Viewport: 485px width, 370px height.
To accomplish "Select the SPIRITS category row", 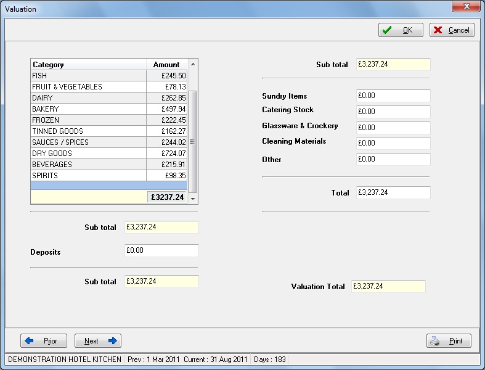I will (x=109, y=176).
